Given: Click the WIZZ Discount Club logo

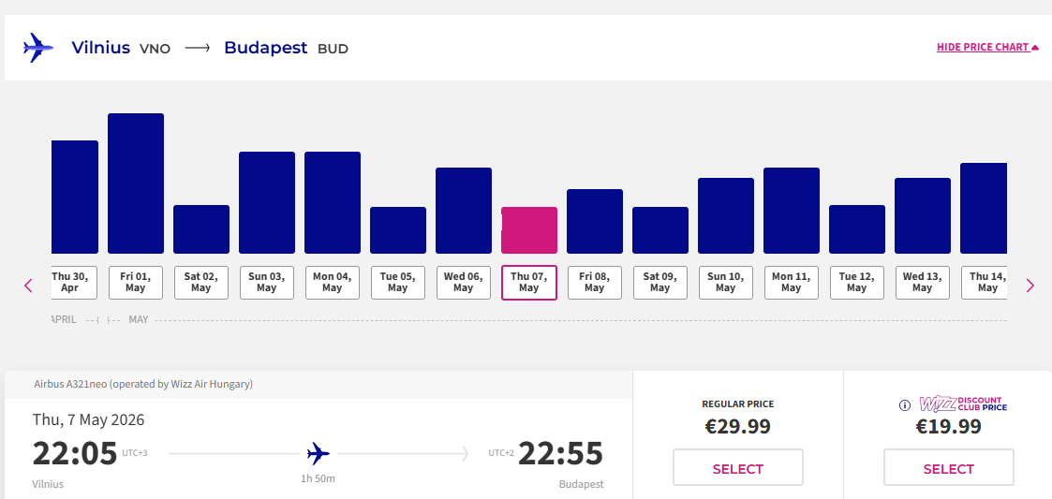Looking at the screenshot, I should pyautogui.click(x=962, y=404).
